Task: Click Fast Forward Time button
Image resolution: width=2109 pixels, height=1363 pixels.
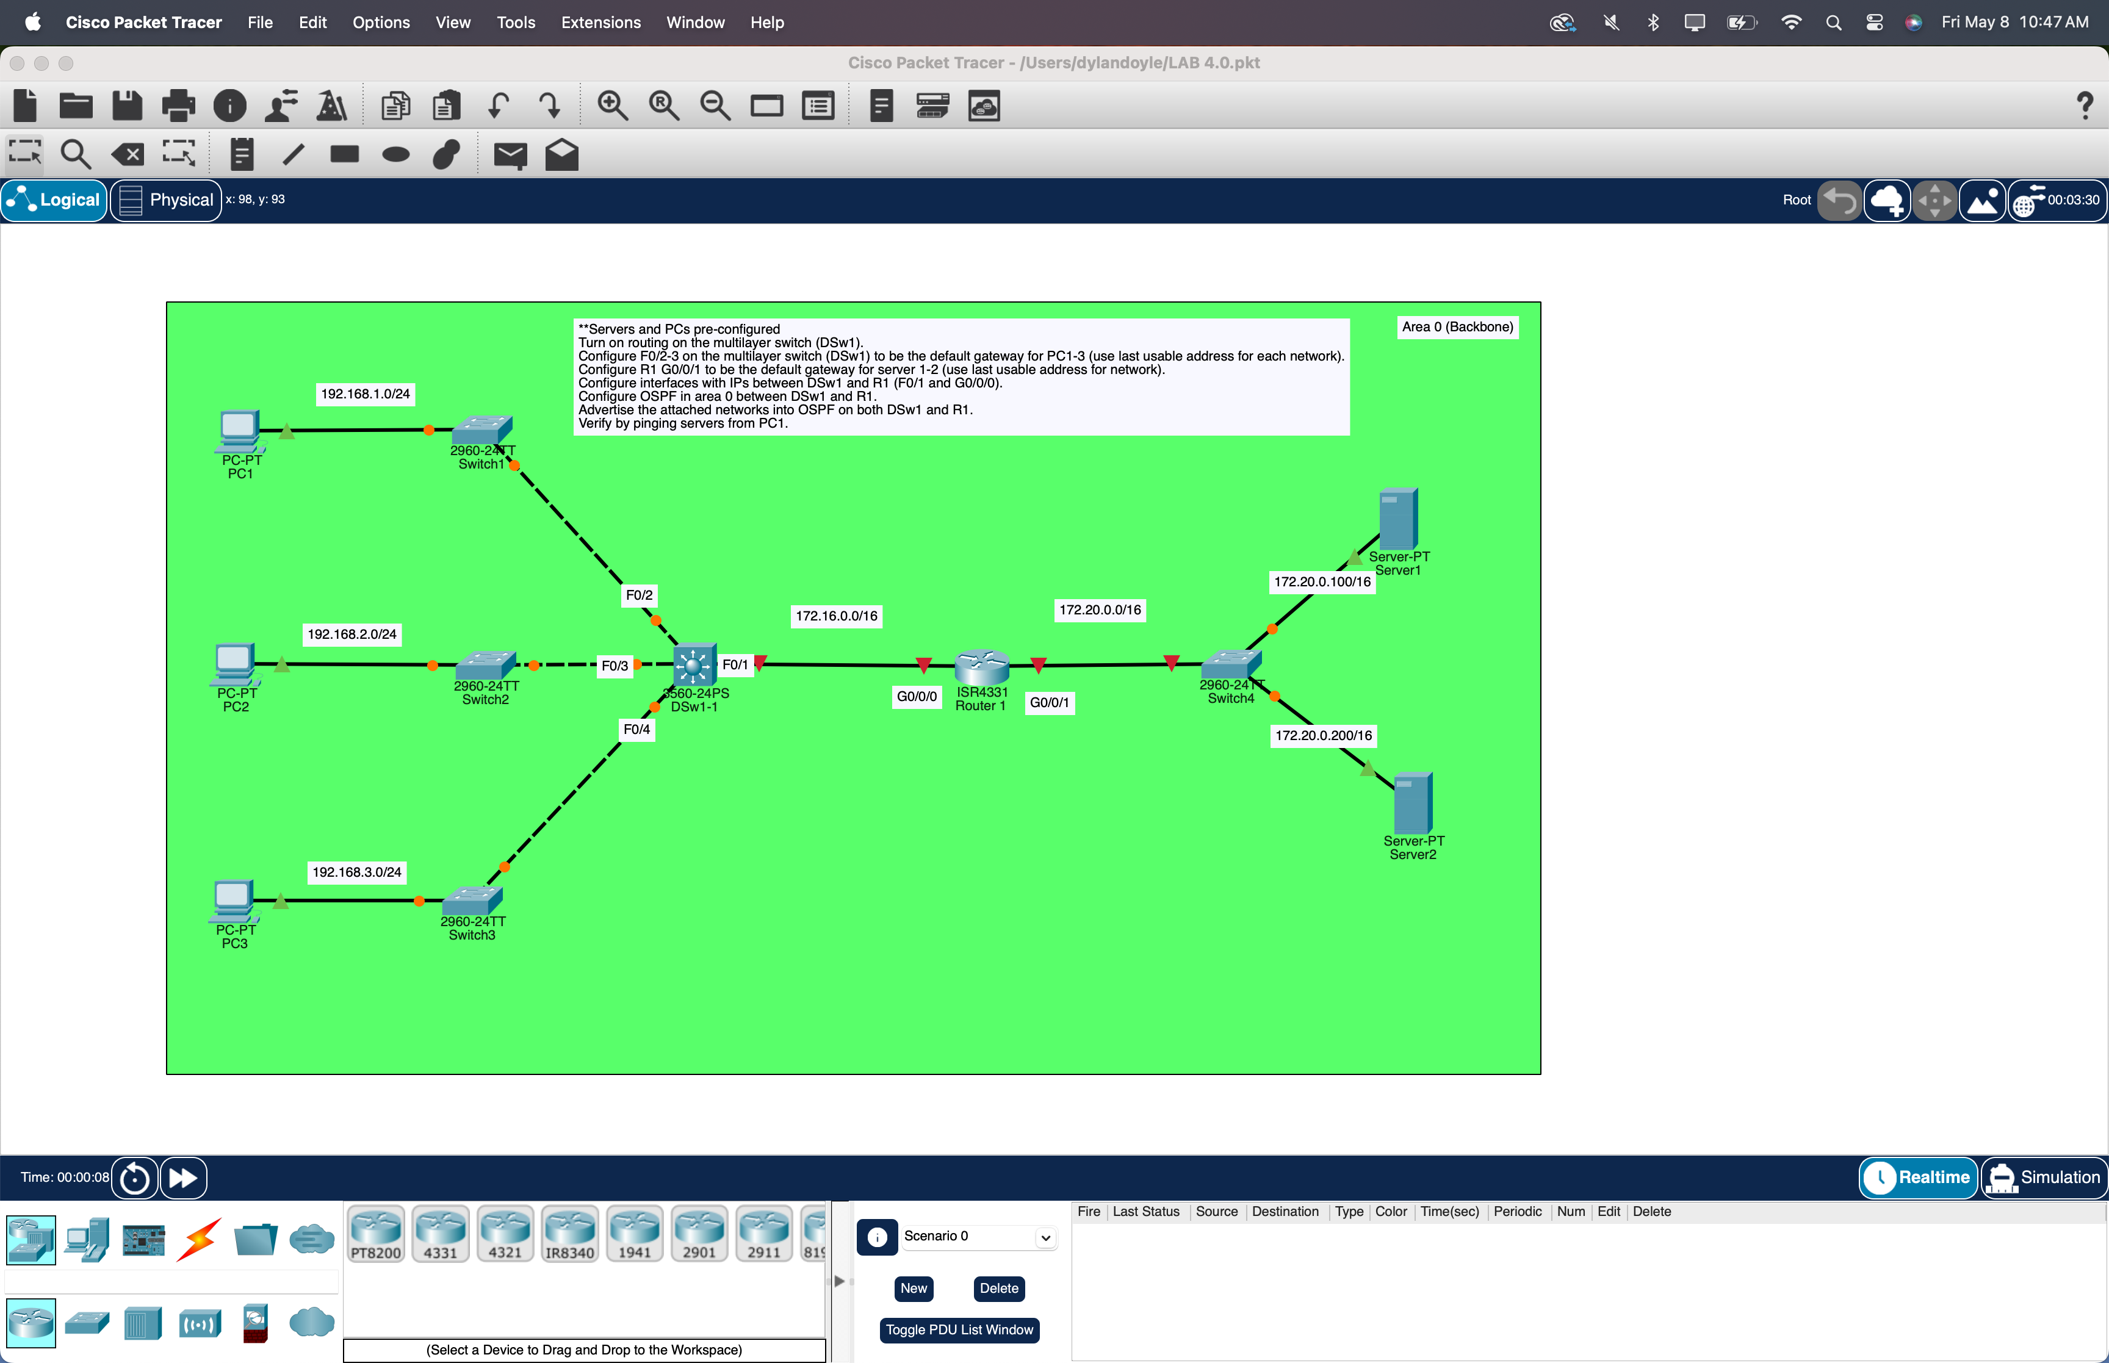Action: (x=183, y=1178)
